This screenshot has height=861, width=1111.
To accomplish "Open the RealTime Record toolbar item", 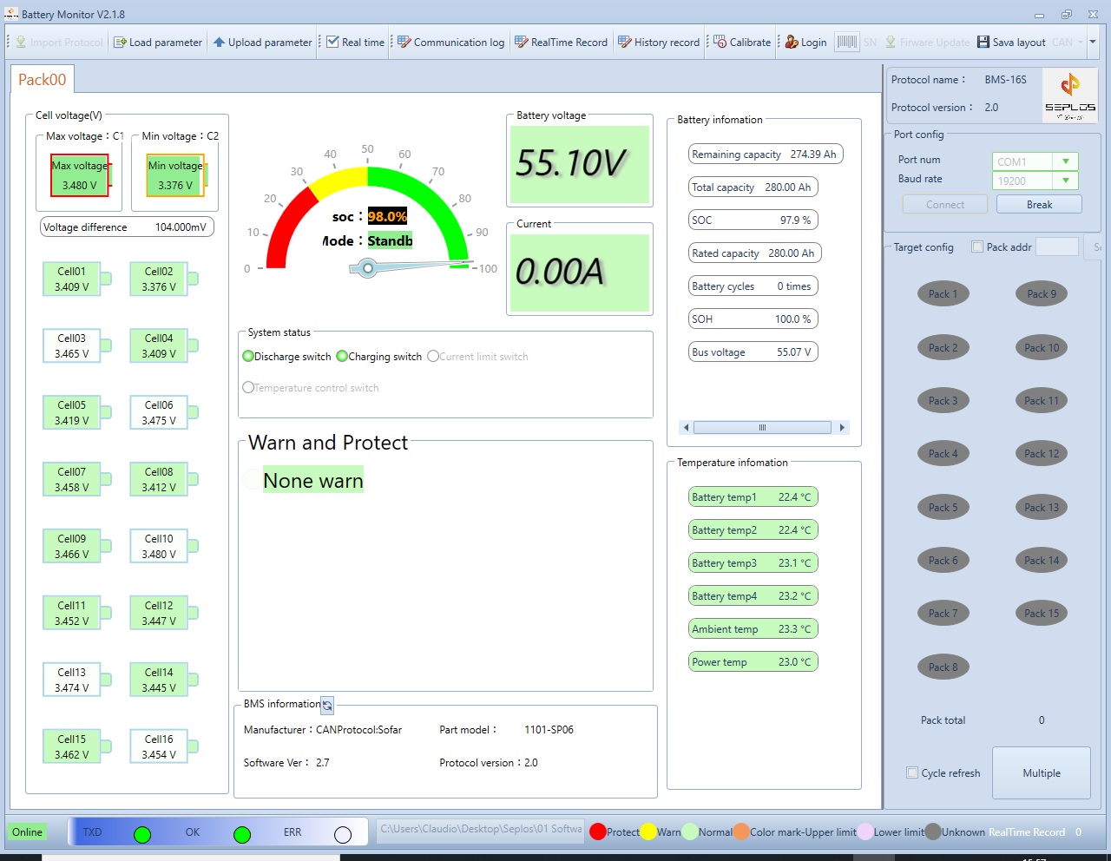I will pos(561,42).
